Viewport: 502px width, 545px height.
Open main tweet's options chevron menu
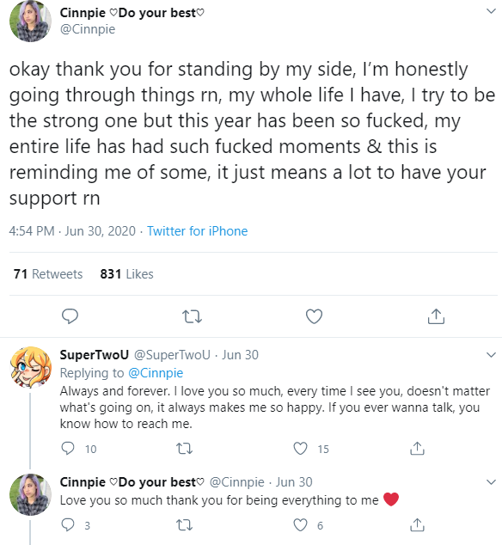491,11
